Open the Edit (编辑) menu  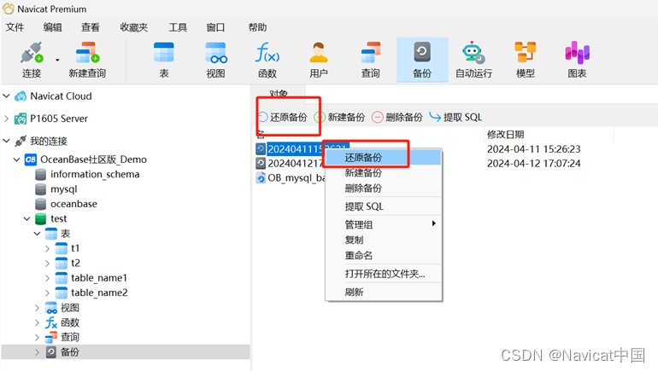click(x=52, y=27)
